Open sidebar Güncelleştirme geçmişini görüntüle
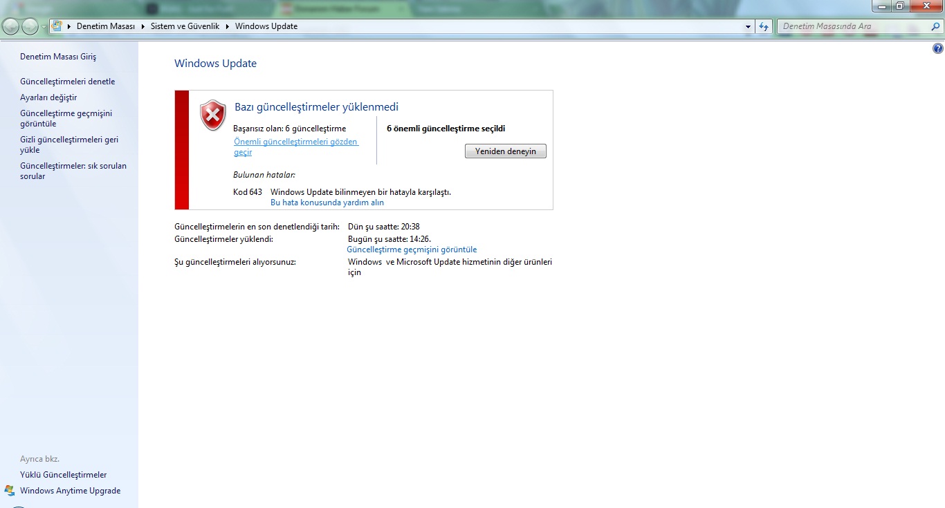 [x=66, y=118]
